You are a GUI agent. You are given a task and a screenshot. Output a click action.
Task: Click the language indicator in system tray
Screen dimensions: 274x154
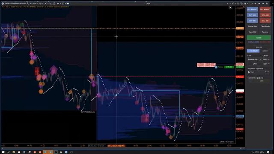(x=257, y=152)
